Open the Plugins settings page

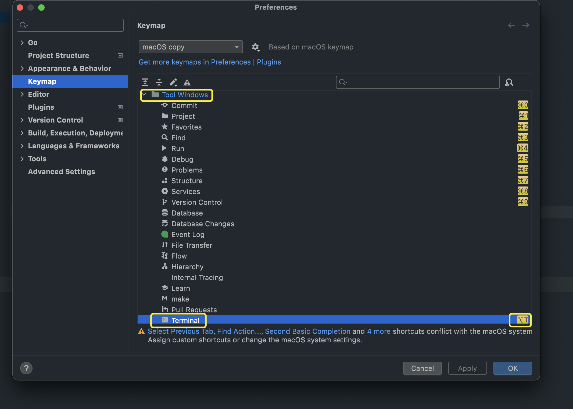click(x=41, y=107)
